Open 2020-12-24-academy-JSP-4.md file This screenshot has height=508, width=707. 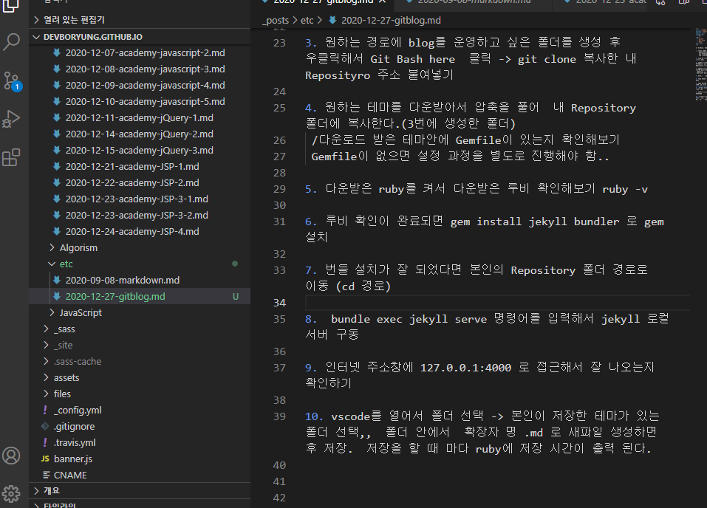[x=140, y=231]
